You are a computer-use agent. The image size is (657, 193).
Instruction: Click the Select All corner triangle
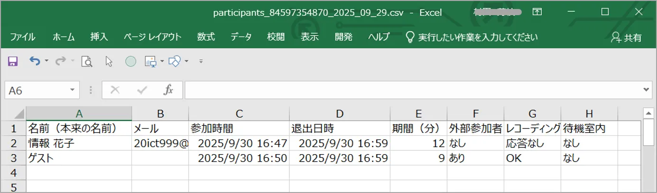(19, 114)
